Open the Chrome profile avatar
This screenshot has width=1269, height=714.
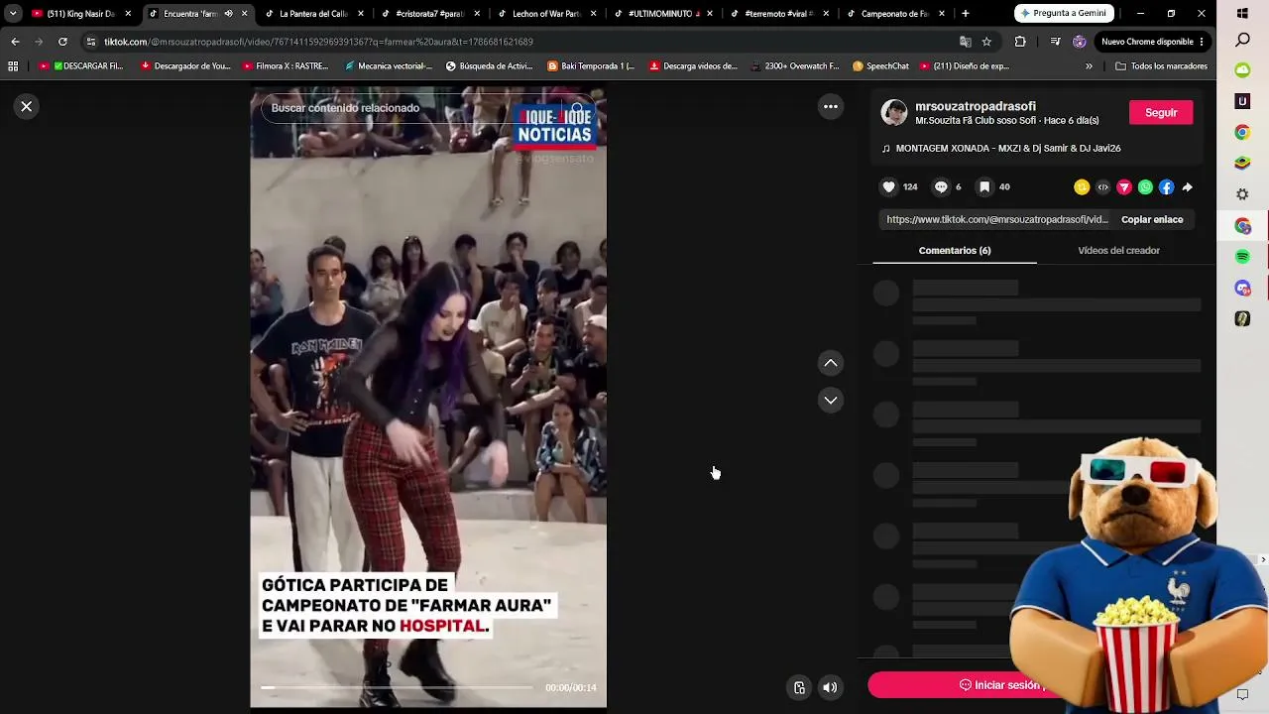pos(1080,42)
